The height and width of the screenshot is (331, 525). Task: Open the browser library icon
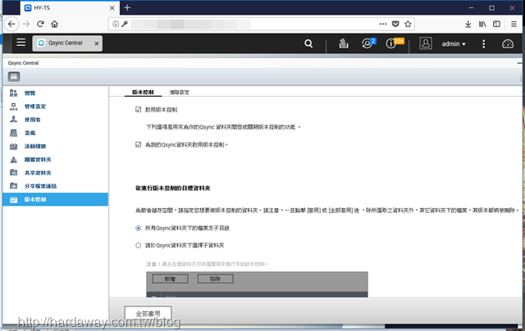click(482, 24)
